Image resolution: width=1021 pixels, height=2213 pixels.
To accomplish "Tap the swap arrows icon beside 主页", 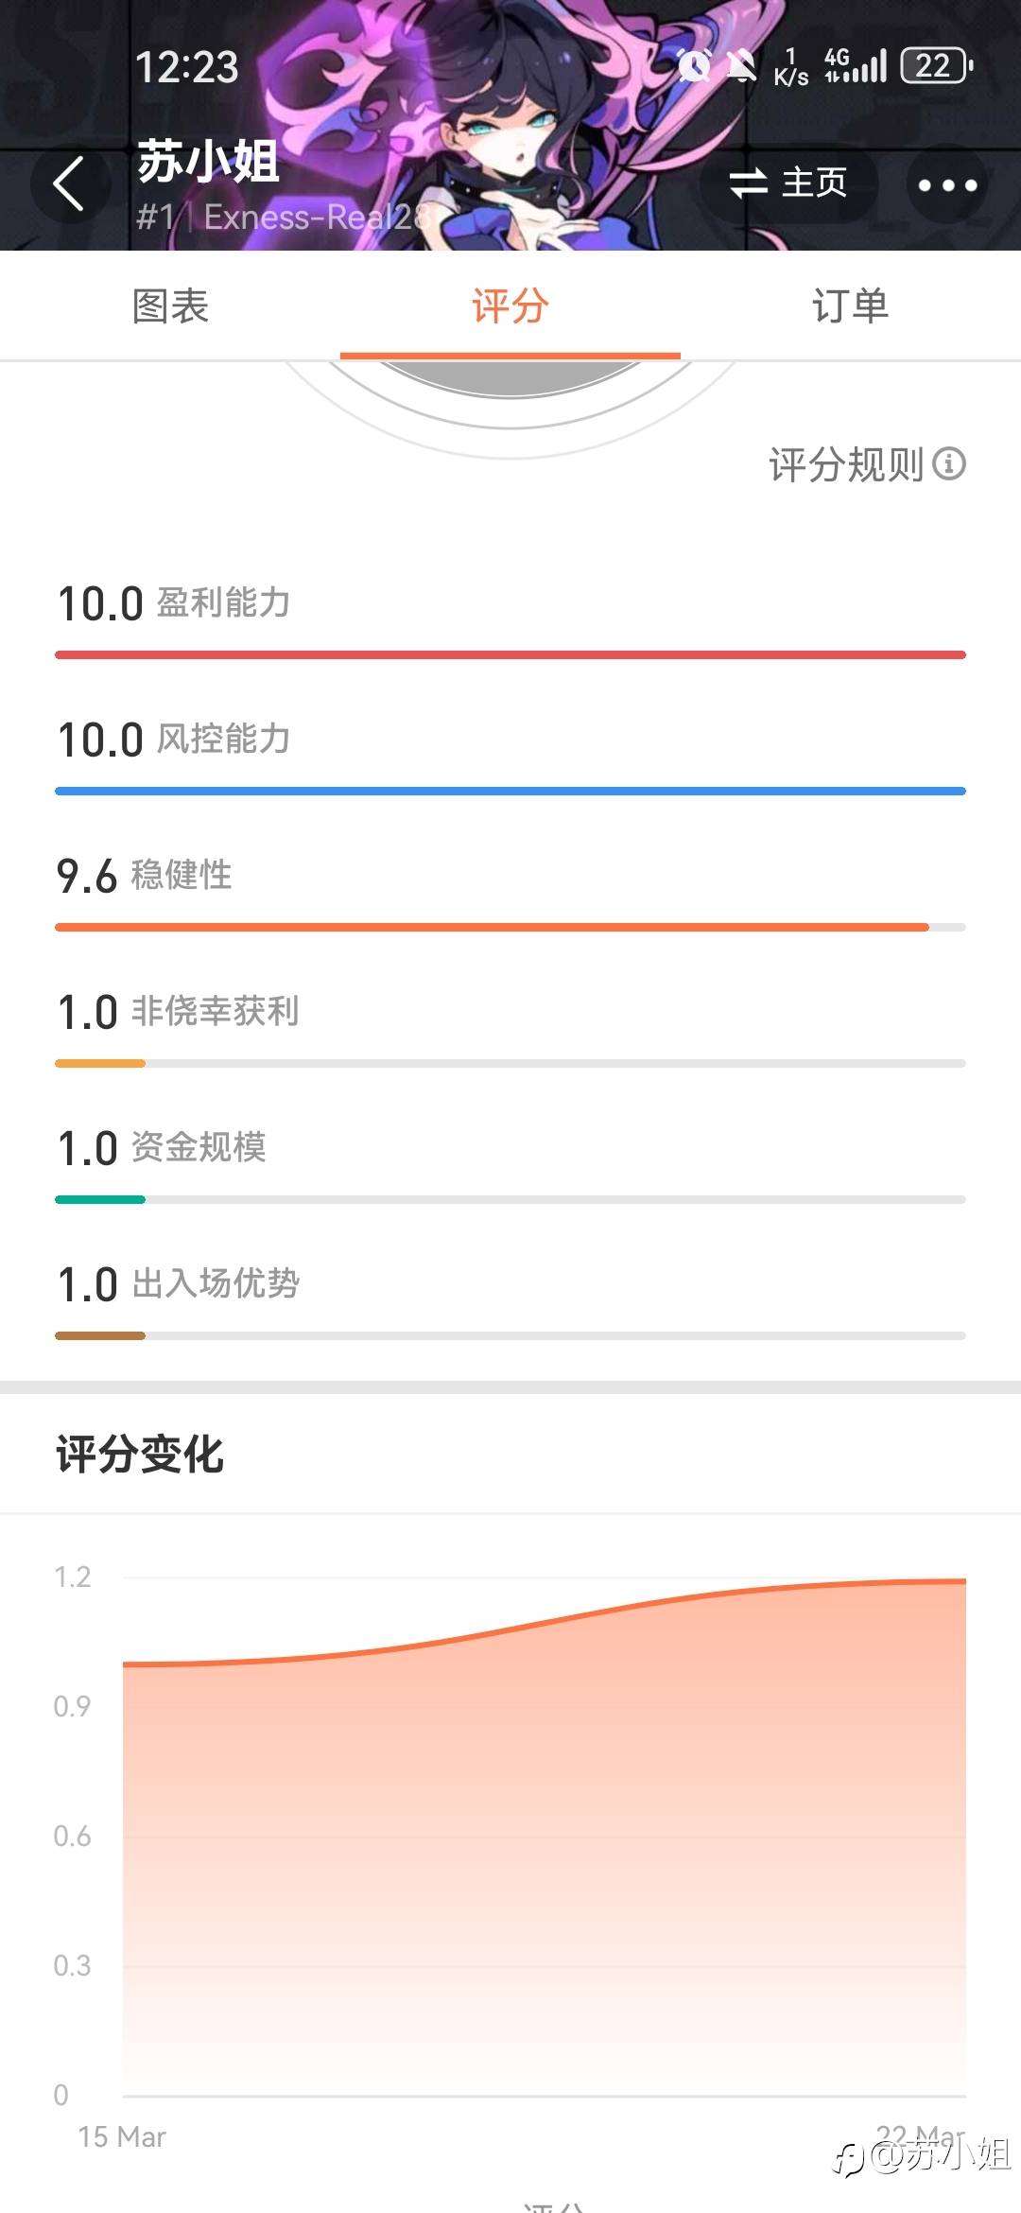I will pyautogui.click(x=748, y=183).
